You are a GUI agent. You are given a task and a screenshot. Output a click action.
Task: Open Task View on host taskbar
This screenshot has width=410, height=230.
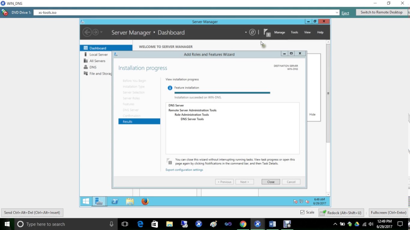pyautogui.click(x=125, y=224)
